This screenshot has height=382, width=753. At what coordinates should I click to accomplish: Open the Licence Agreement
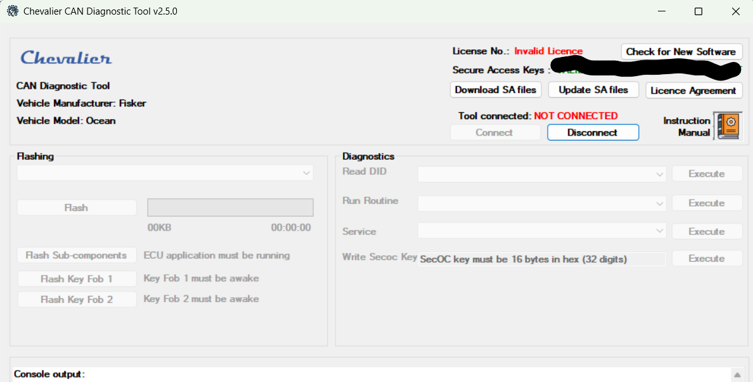693,91
